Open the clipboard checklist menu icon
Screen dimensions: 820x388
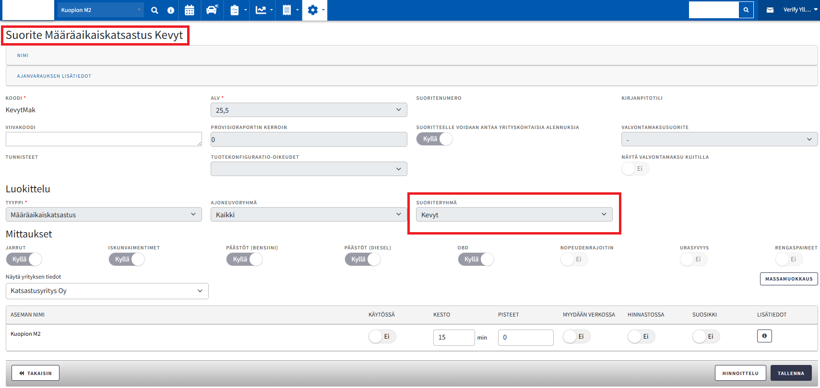pyautogui.click(x=238, y=10)
